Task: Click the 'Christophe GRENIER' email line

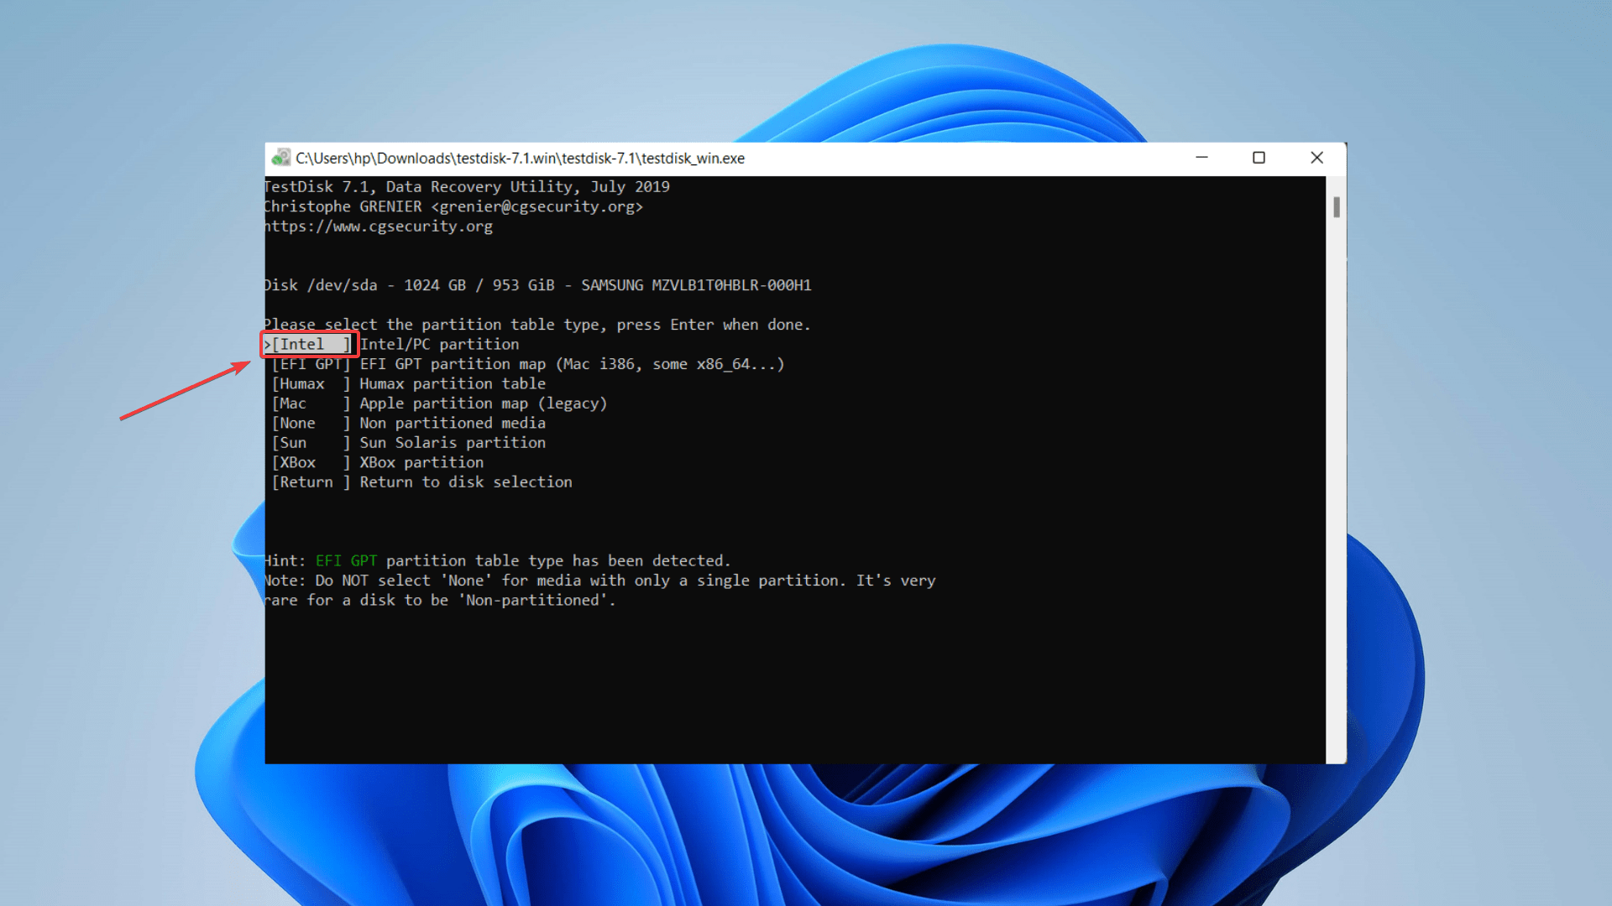Action: pyautogui.click(x=454, y=206)
